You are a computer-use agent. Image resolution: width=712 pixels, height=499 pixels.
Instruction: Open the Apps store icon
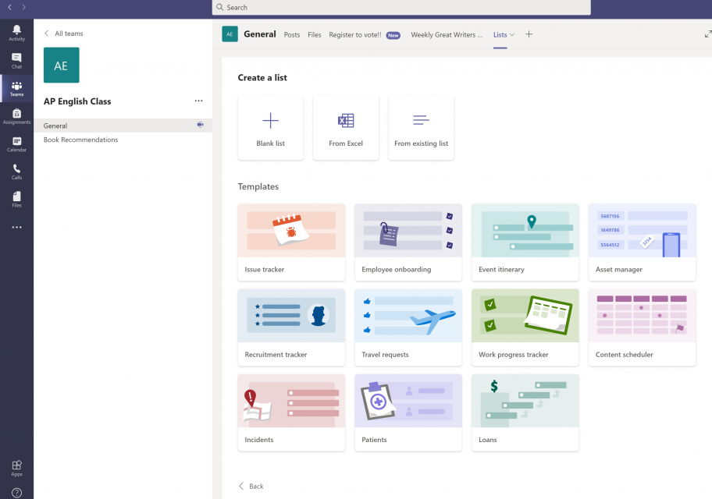point(16,468)
